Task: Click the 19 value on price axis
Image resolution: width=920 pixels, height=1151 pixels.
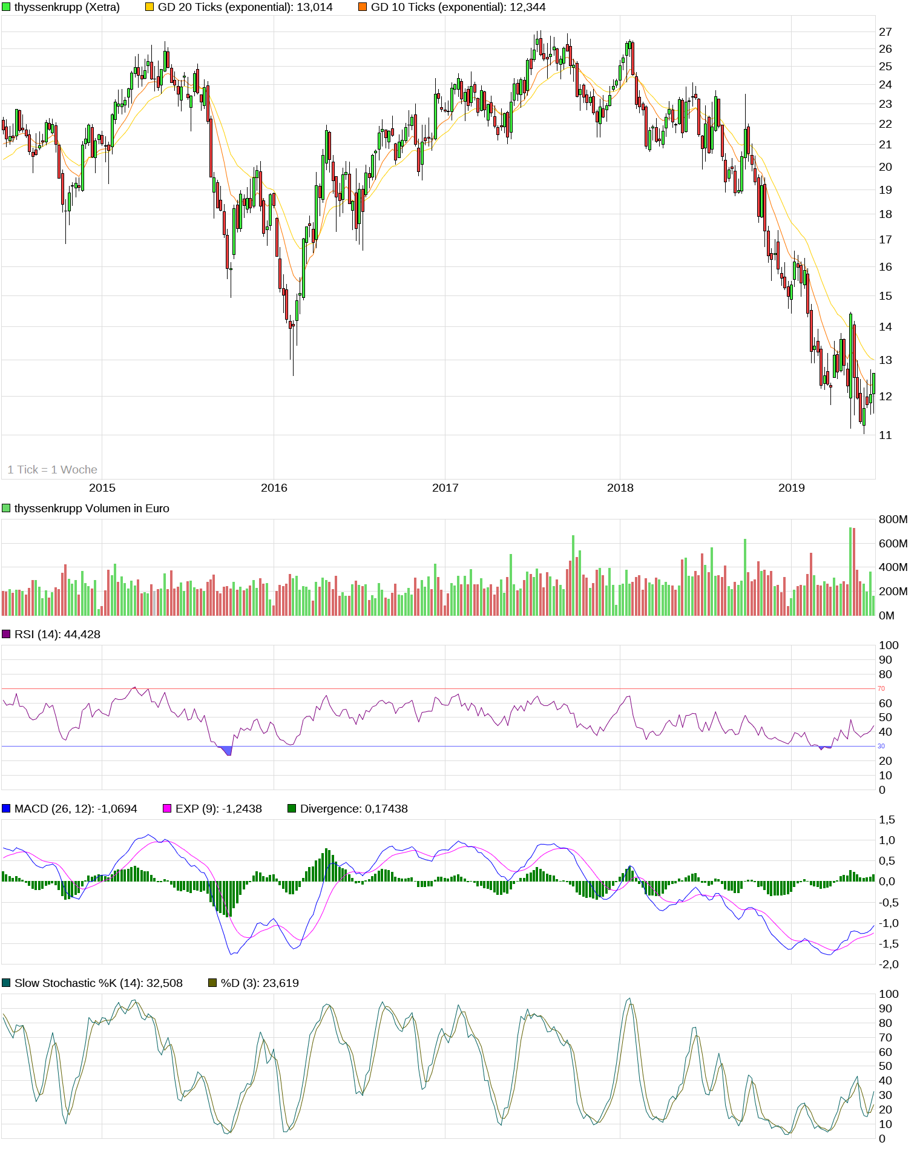Action: tap(885, 190)
